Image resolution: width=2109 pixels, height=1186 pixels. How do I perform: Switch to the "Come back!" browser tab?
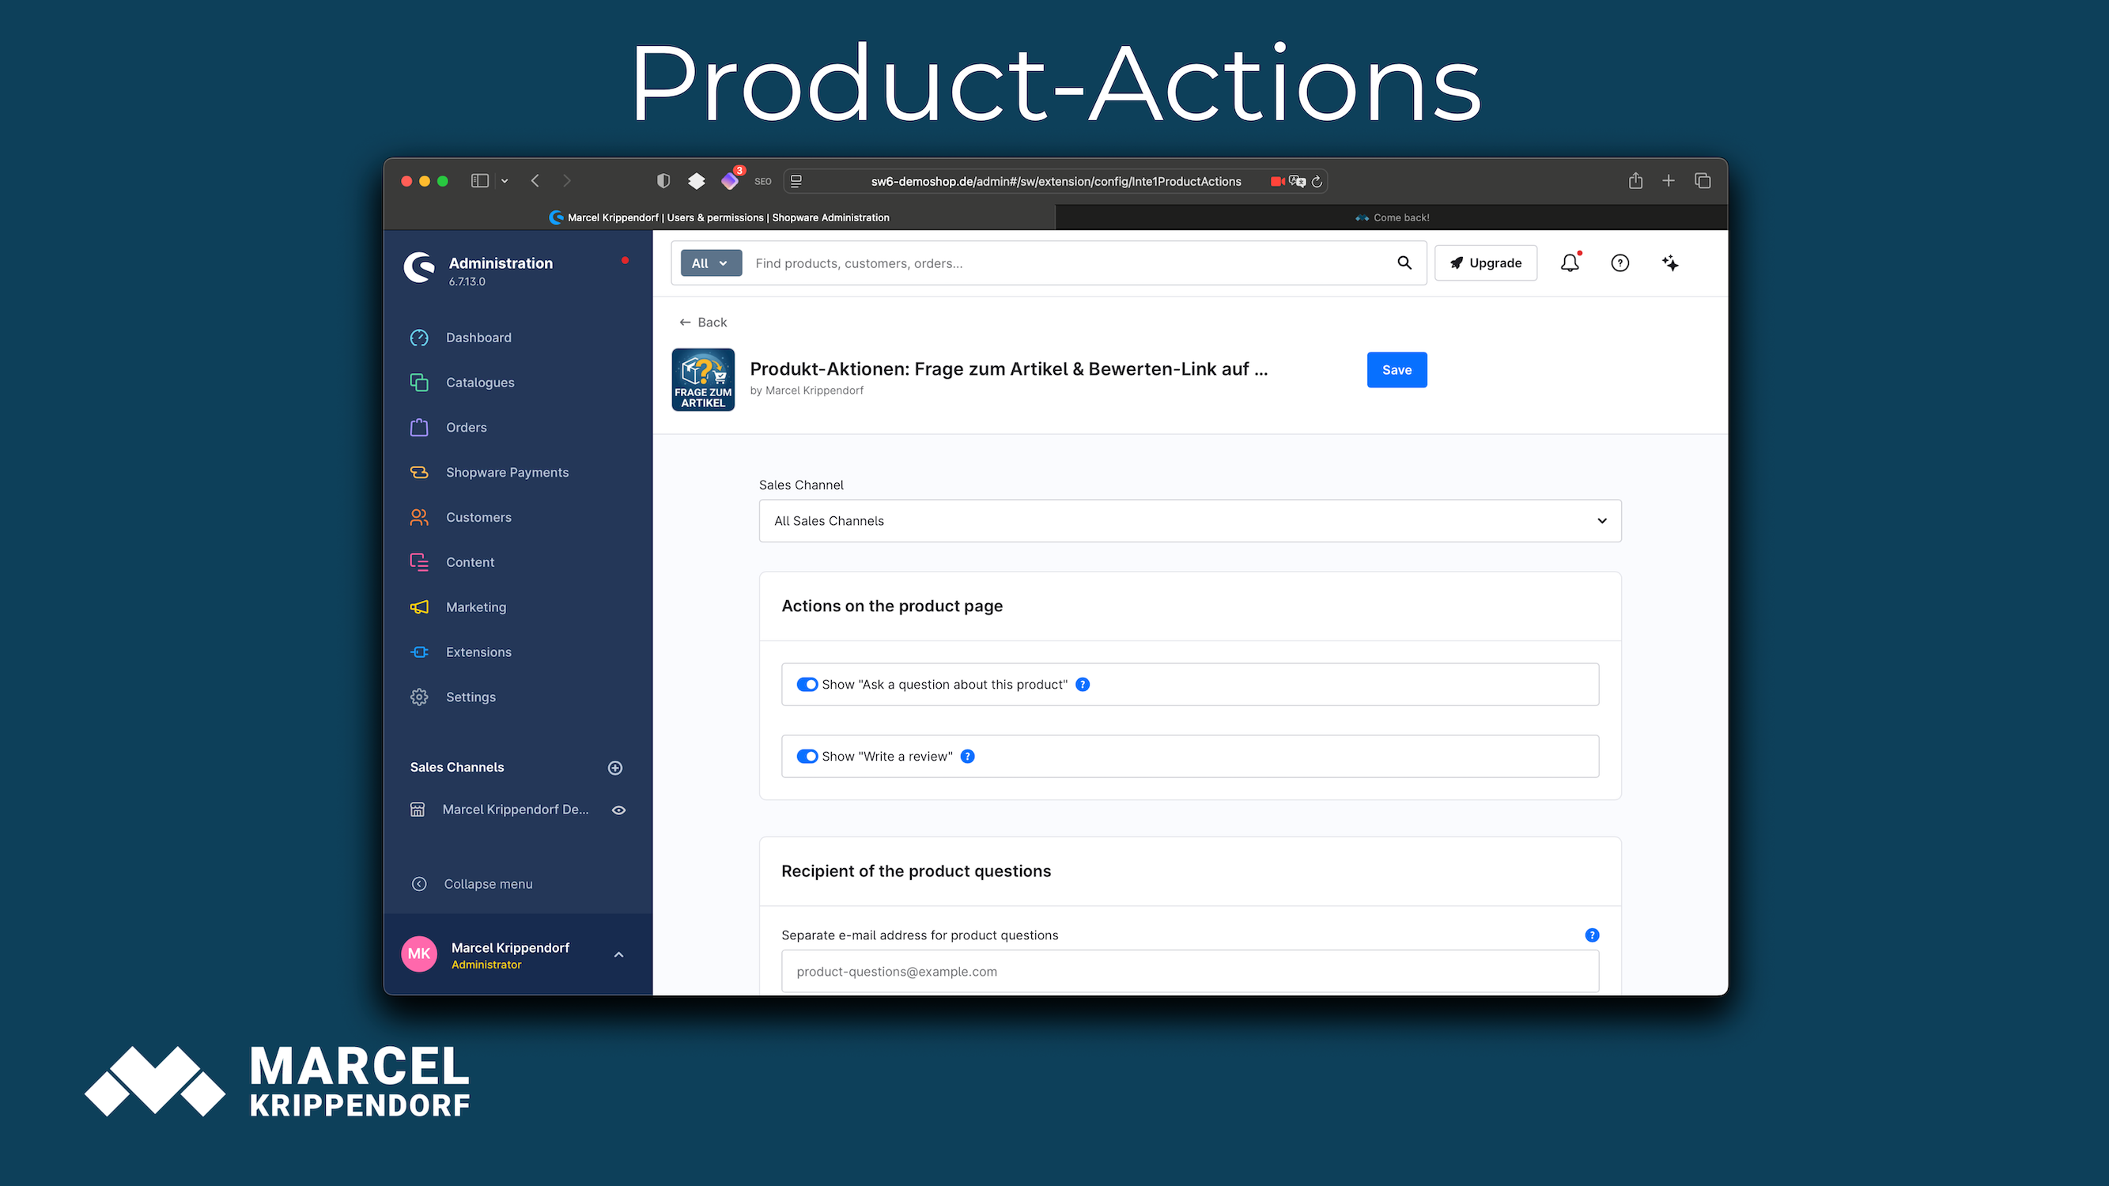pos(1392,217)
